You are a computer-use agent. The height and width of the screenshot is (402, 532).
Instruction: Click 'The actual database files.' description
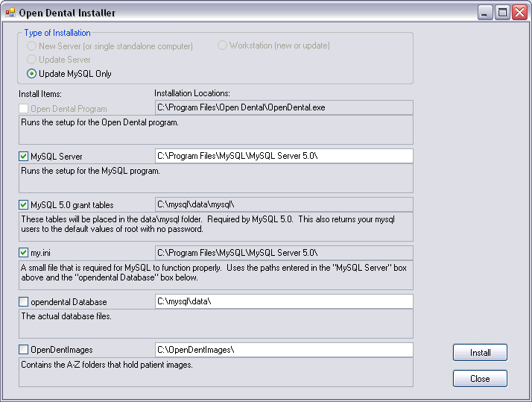tap(66, 316)
